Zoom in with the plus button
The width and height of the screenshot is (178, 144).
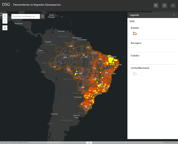(x=5, y=16)
